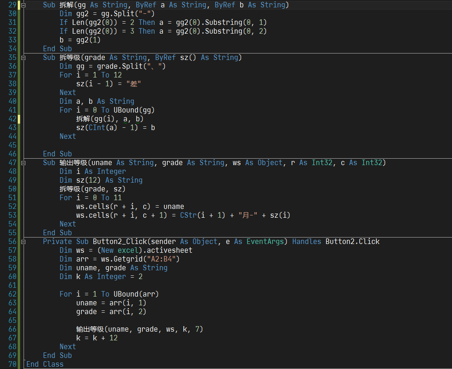Viewport: 452px width, 369px height.
Task: Click 'End Sub' on line 34
Action: [x=57, y=49]
